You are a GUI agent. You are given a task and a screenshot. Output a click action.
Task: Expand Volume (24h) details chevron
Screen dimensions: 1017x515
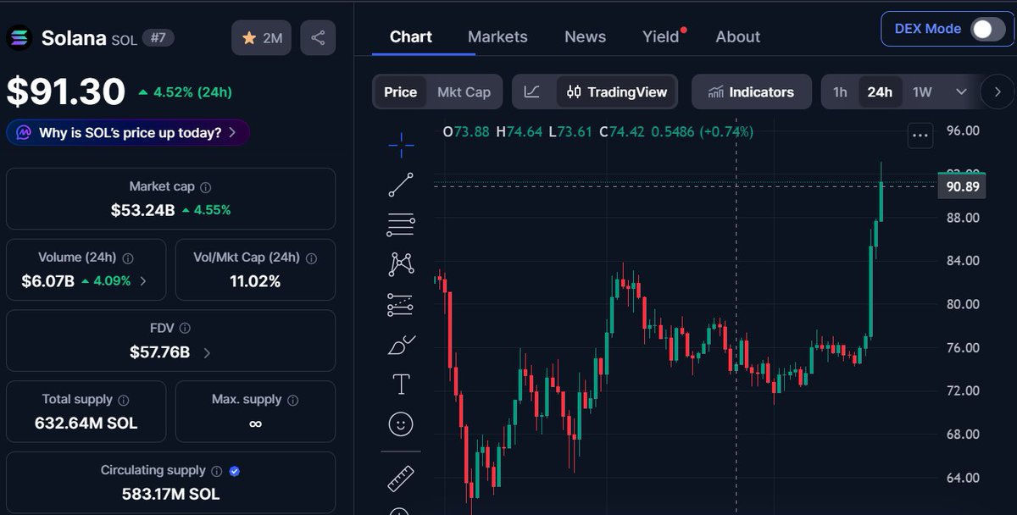click(142, 281)
